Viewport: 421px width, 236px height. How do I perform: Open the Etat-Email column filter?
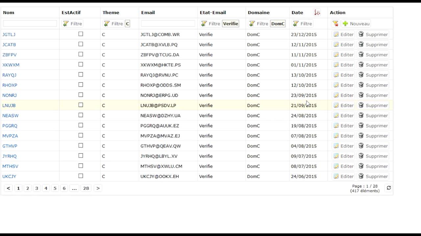click(210, 24)
